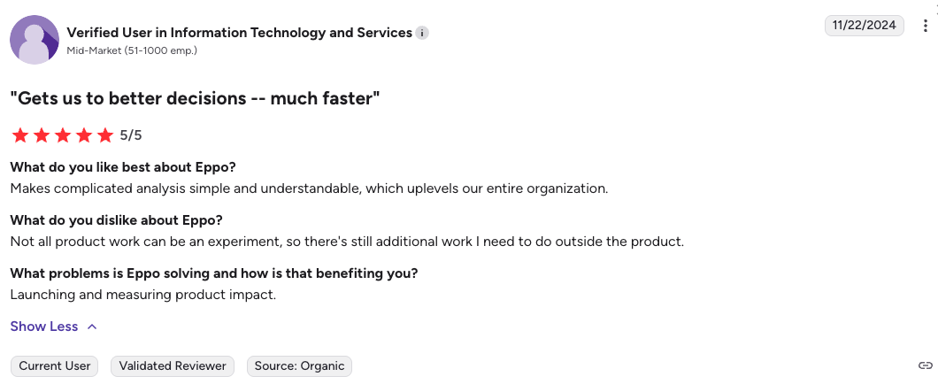Click the first red rating star
938x392 pixels.
19,135
